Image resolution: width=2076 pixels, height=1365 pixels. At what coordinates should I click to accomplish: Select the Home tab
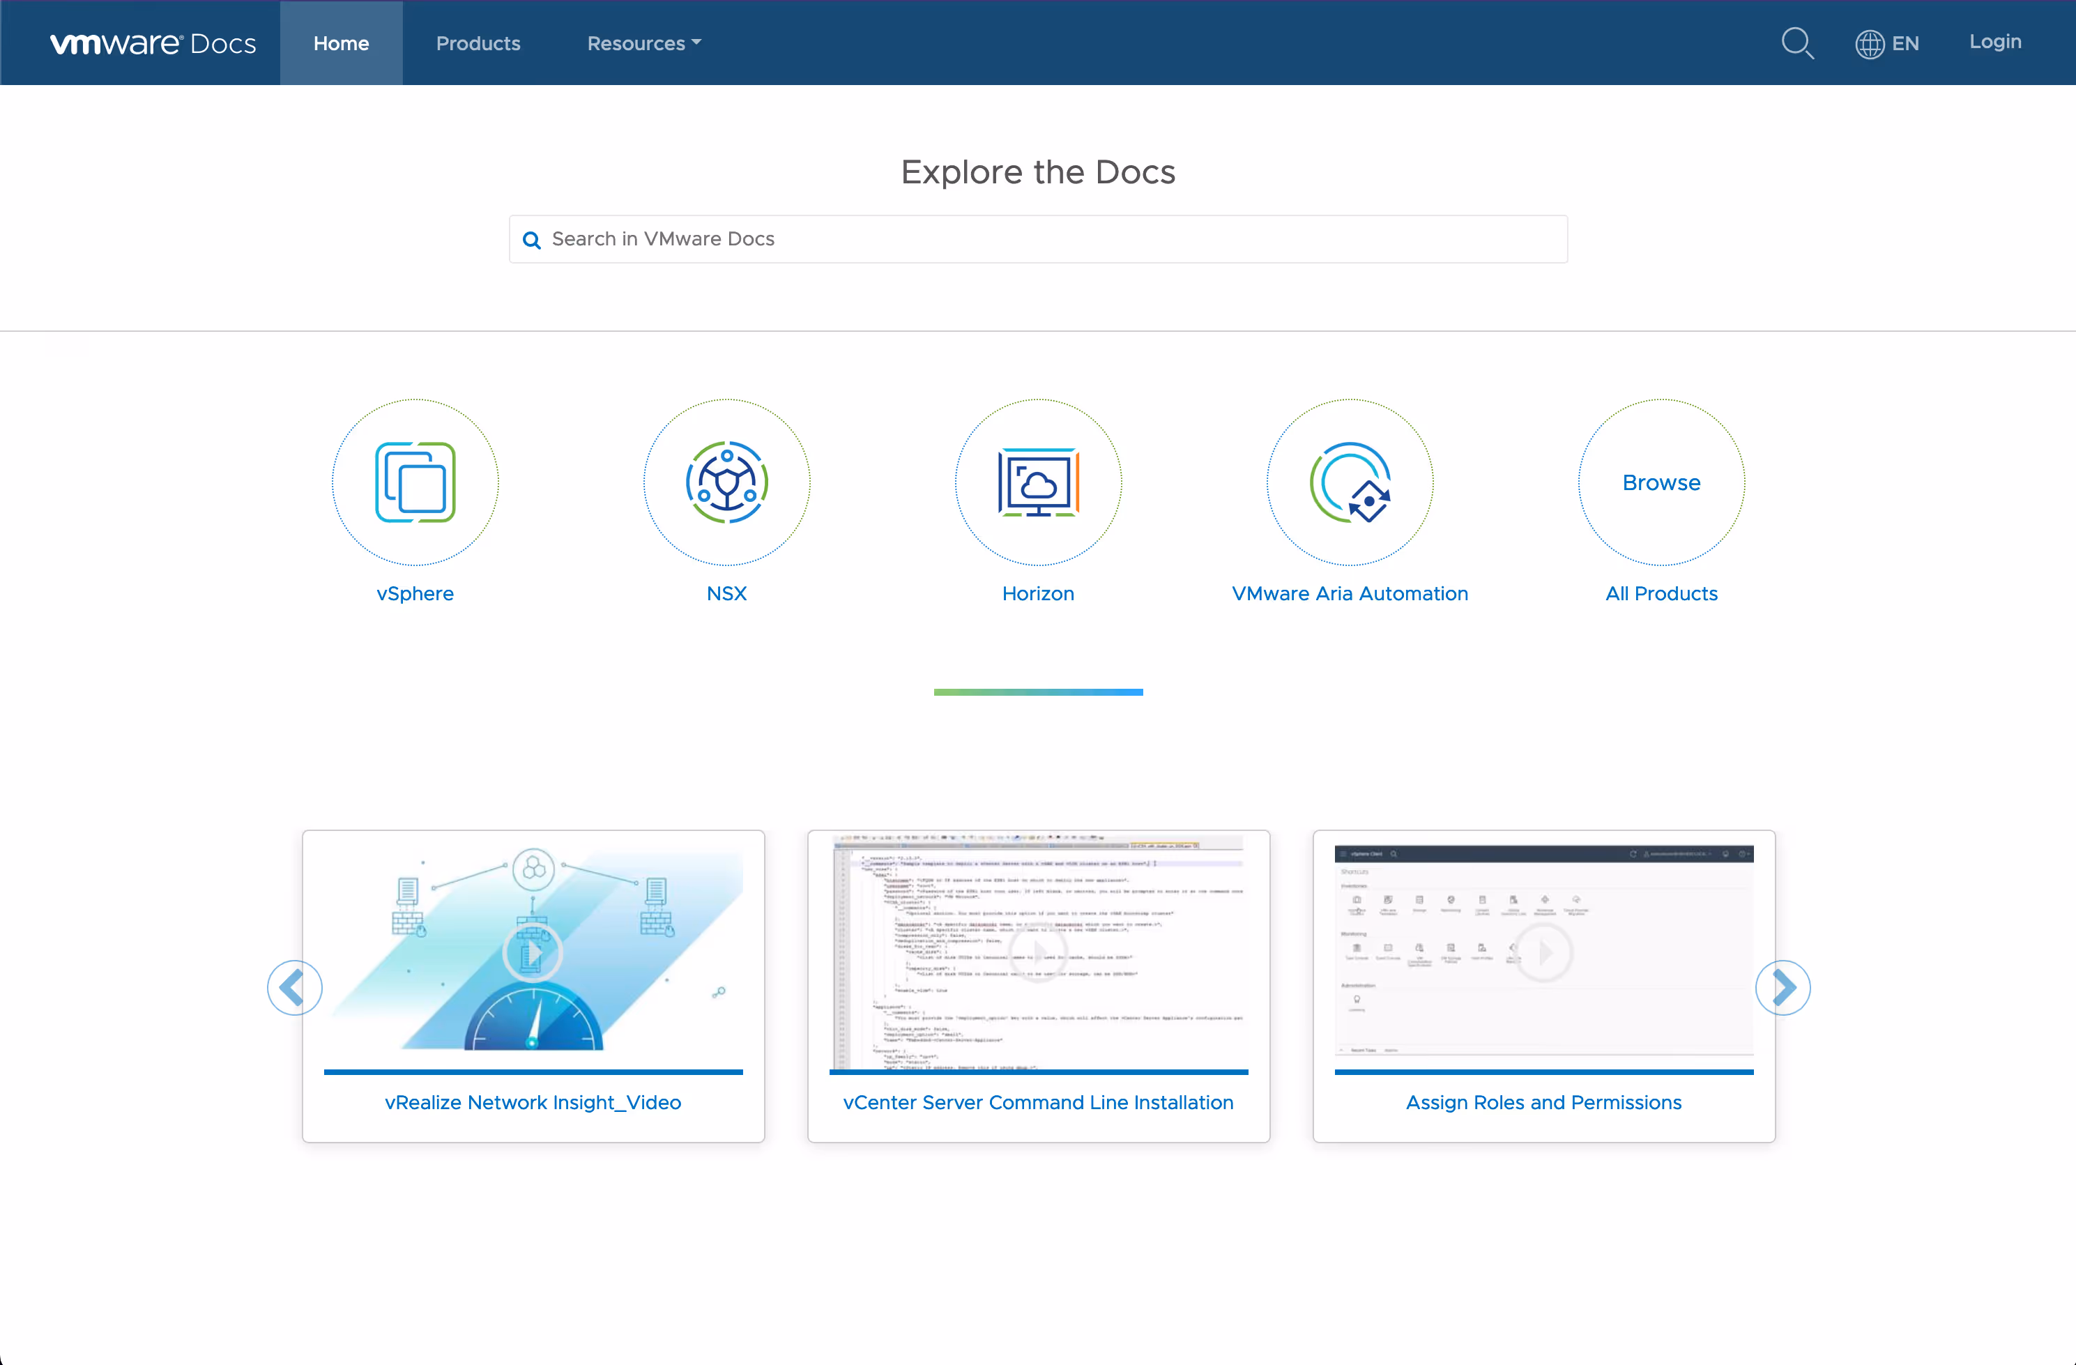click(x=341, y=43)
